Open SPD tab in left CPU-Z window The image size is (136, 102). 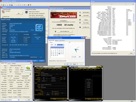point(49,70)
